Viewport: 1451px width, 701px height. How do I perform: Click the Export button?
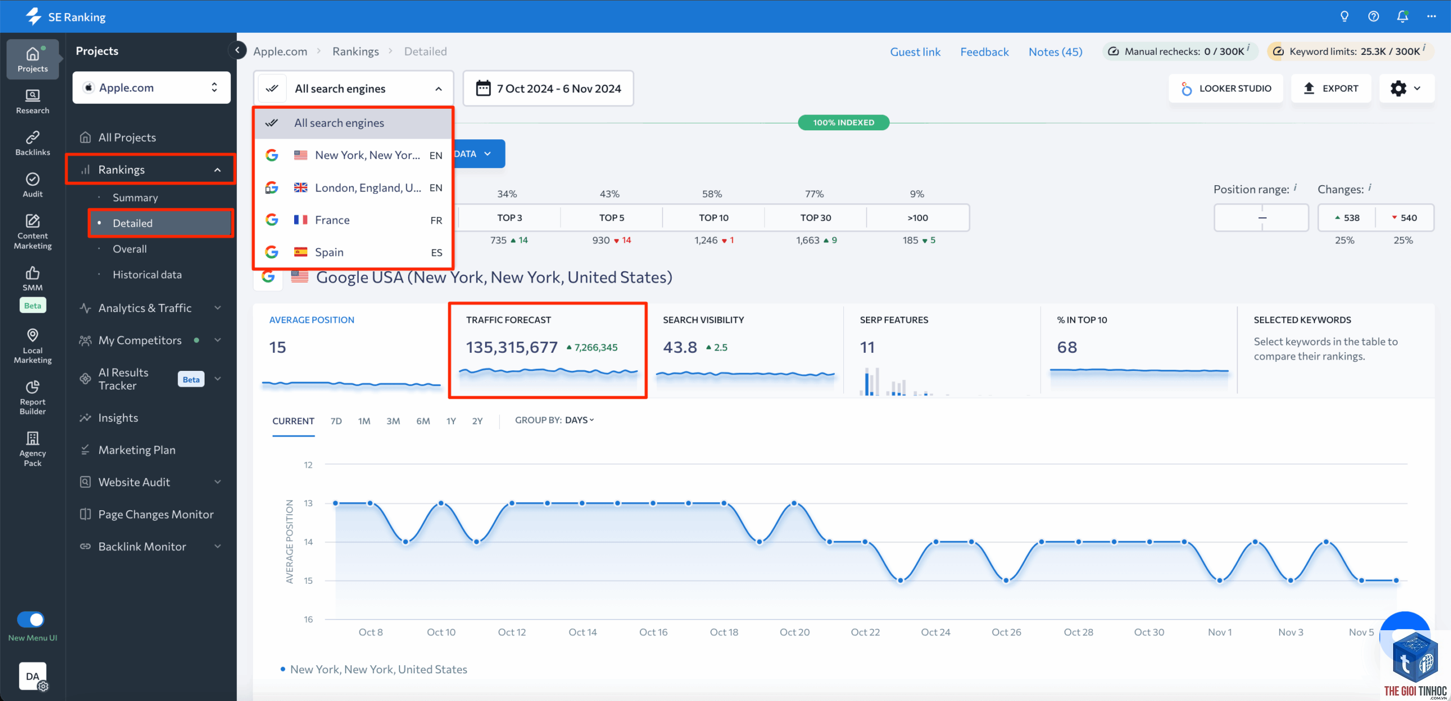tap(1331, 88)
